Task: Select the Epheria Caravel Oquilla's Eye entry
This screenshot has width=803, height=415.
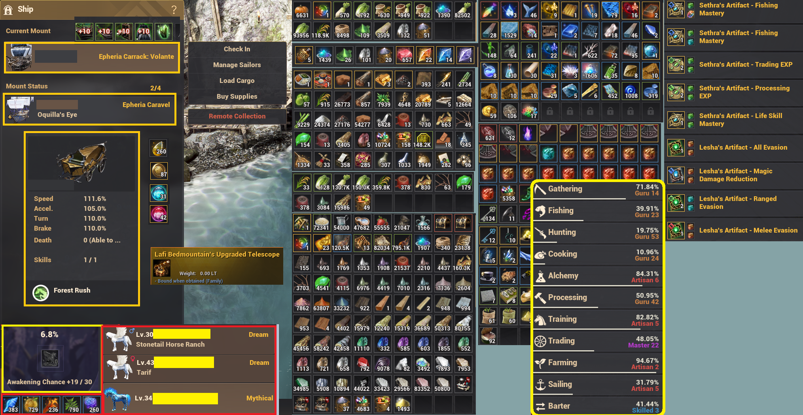Action: tap(90, 109)
